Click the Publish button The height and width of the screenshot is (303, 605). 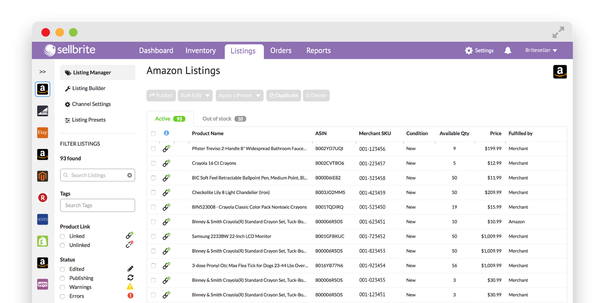(161, 95)
